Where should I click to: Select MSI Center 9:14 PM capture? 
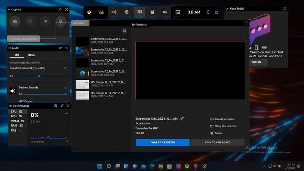tap(101, 84)
